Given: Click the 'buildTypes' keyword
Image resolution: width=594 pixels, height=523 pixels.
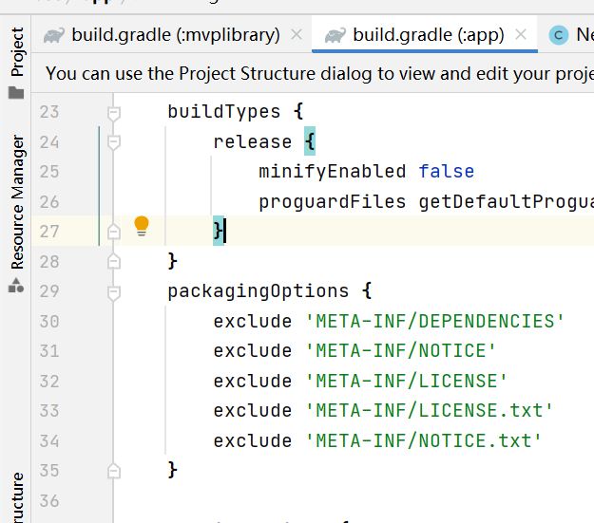Looking at the screenshot, I should [224, 112].
